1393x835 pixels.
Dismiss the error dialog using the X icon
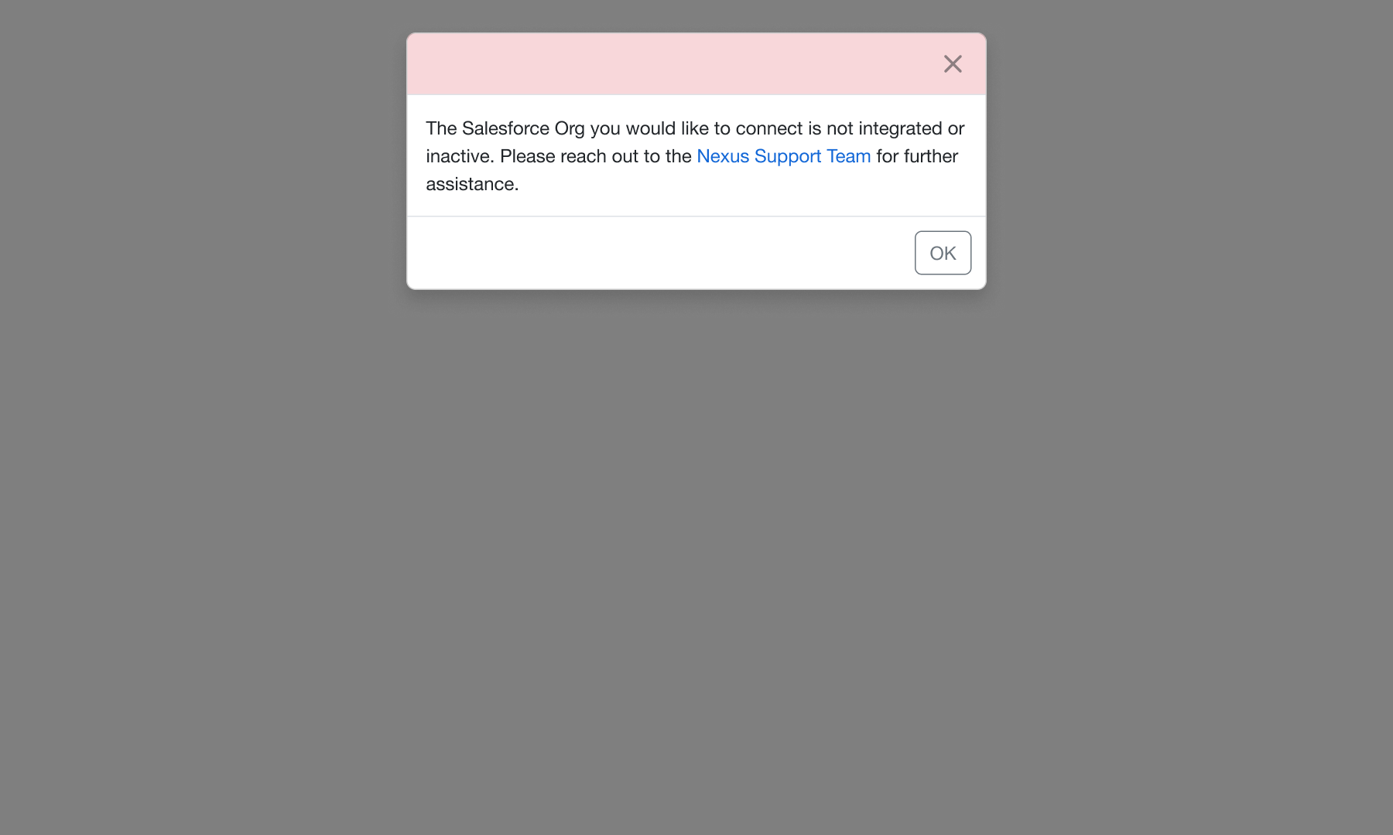953,63
